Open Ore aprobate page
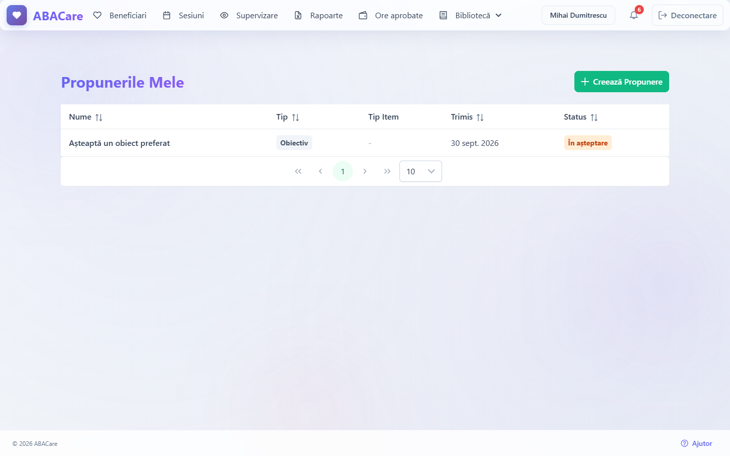This screenshot has height=456, width=730. [x=391, y=15]
